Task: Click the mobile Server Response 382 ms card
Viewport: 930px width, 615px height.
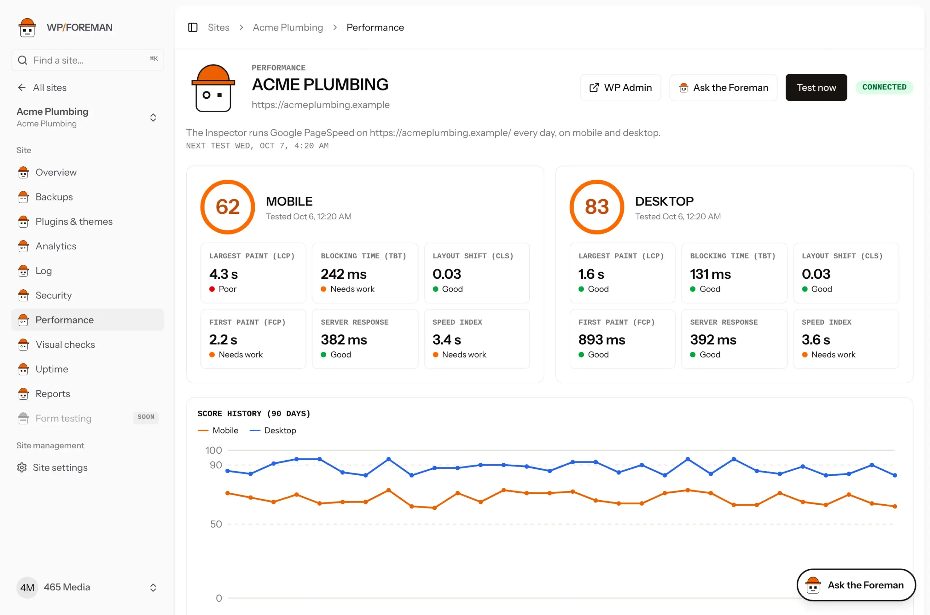Action: click(x=365, y=339)
